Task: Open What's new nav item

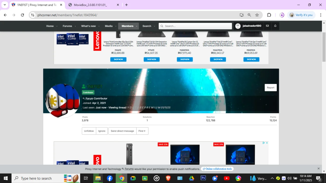Action: point(88,26)
